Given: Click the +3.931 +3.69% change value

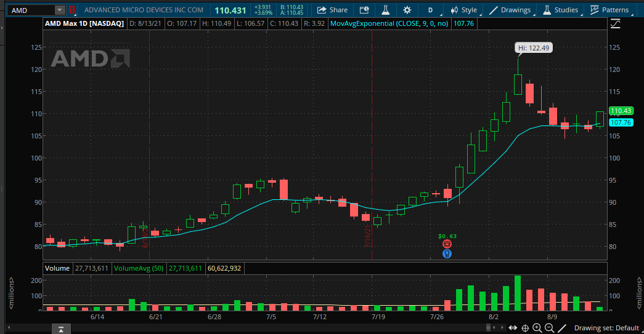Looking at the screenshot, I should [x=263, y=10].
